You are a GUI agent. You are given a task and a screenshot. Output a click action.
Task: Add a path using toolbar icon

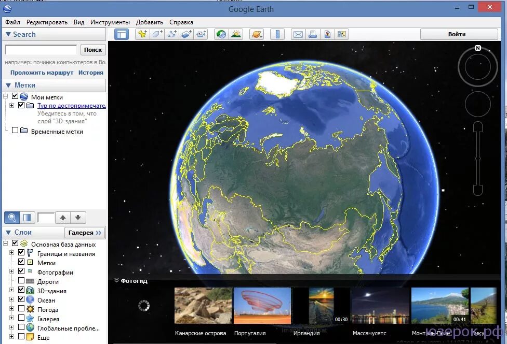pyautogui.click(x=172, y=34)
